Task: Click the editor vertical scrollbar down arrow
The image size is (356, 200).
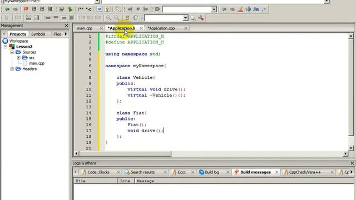Action: click(x=351, y=148)
